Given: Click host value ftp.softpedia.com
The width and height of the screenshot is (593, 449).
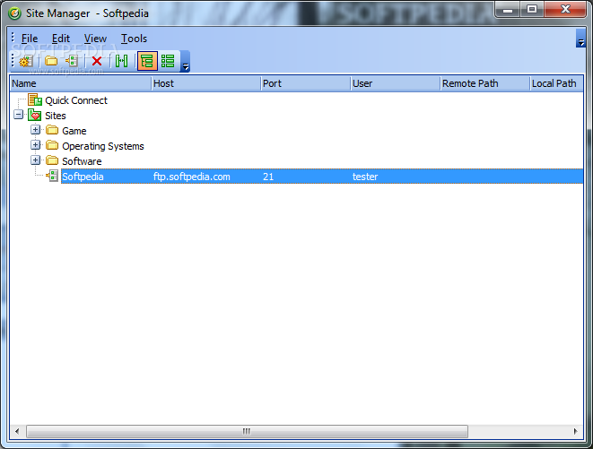Looking at the screenshot, I should point(191,177).
